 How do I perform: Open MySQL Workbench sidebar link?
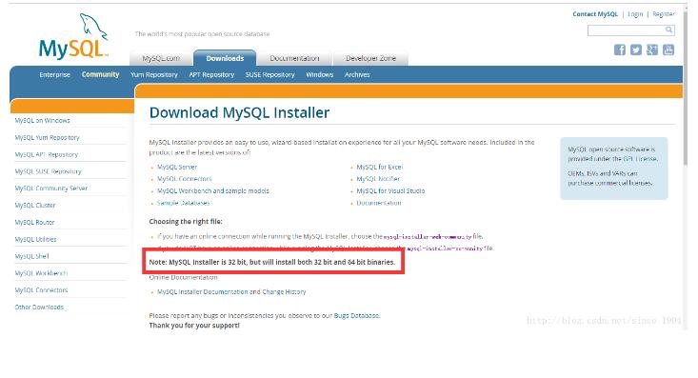[41, 273]
